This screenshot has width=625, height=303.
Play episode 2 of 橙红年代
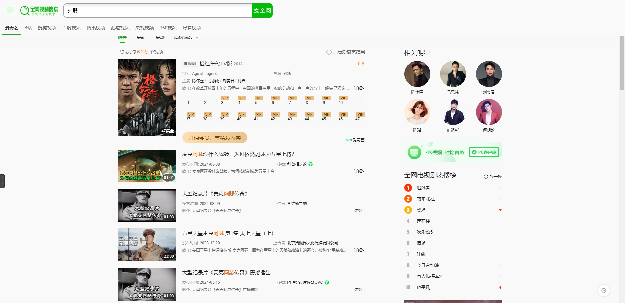pos(205,103)
